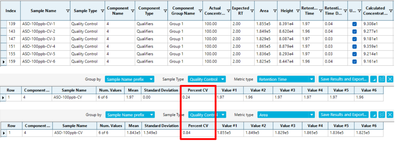
Task: Close the Area statistics panel
Action: coord(390,115)
